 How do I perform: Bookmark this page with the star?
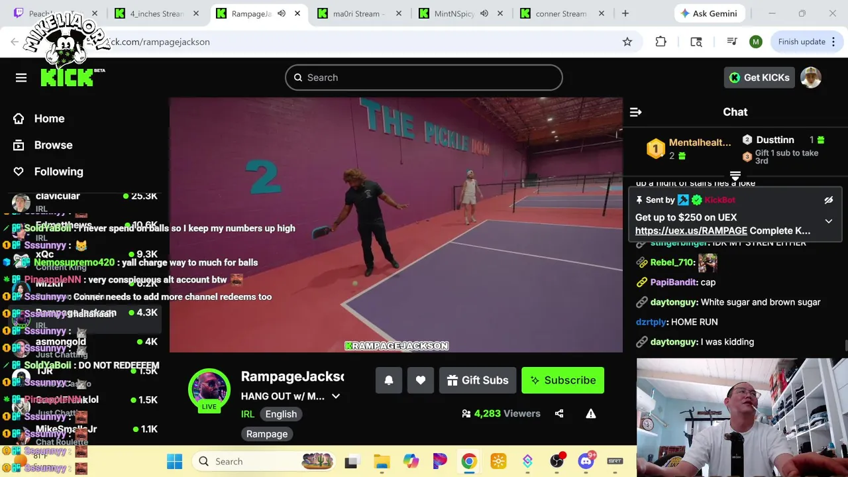point(627,42)
